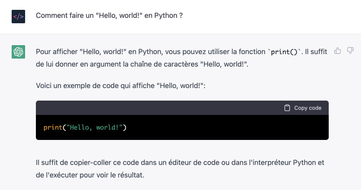Click the word Python in user's question
The width and height of the screenshot is (361, 190).
tap(166, 16)
